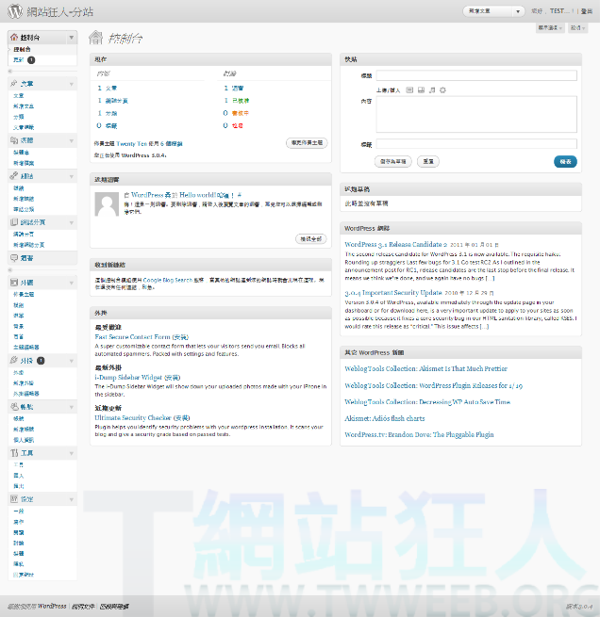Open Fast Secure Contact Form plugin link
This screenshot has width=600, height=617.
pos(132,337)
